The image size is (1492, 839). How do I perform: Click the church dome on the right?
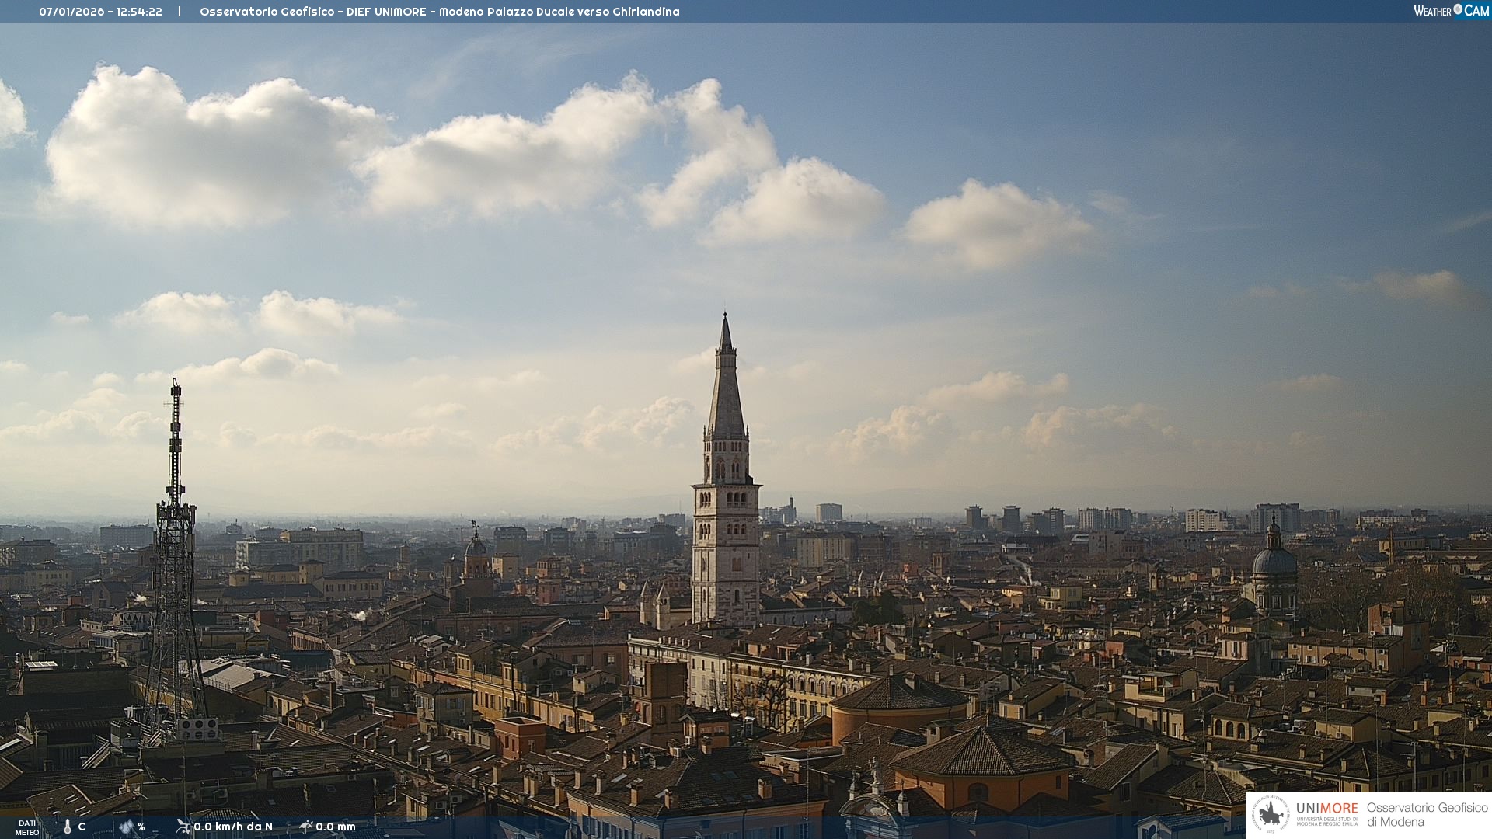[1274, 561]
